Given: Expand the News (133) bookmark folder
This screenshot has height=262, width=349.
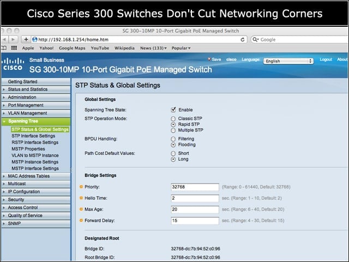Looking at the screenshot, I should pos(153,48).
